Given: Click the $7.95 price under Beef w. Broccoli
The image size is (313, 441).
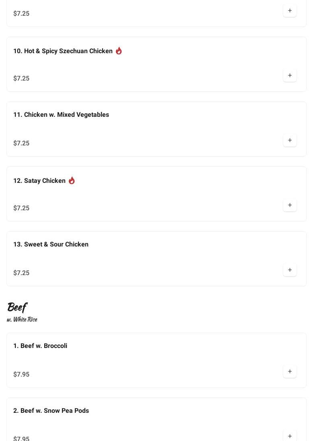Looking at the screenshot, I should (21, 375).
